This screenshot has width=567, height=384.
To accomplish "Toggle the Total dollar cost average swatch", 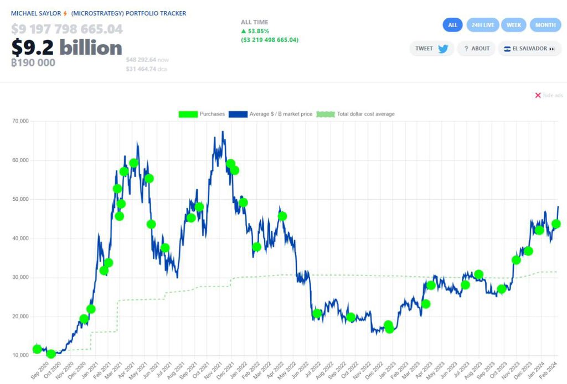I will [326, 114].
